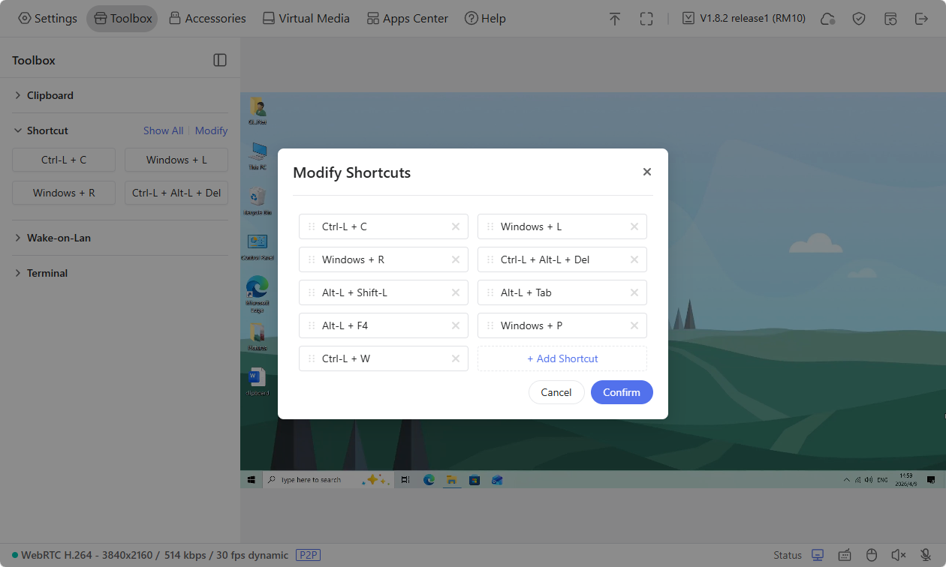Click the keyboard status icon in status bar
The image size is (946, 567).
pos(845,555)
